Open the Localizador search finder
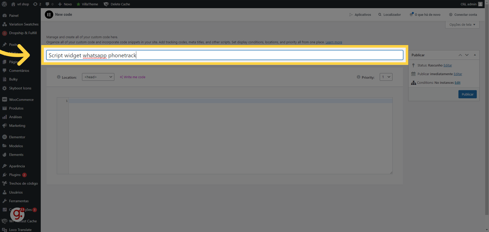Viewport: 489px width, 232px height. 390,15
